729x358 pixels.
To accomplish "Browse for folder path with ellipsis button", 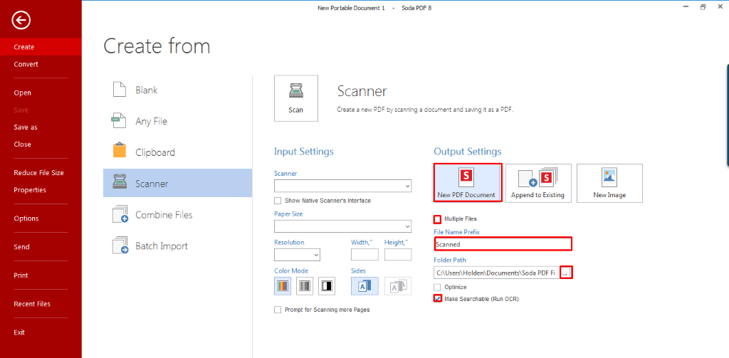I will 565,273.
